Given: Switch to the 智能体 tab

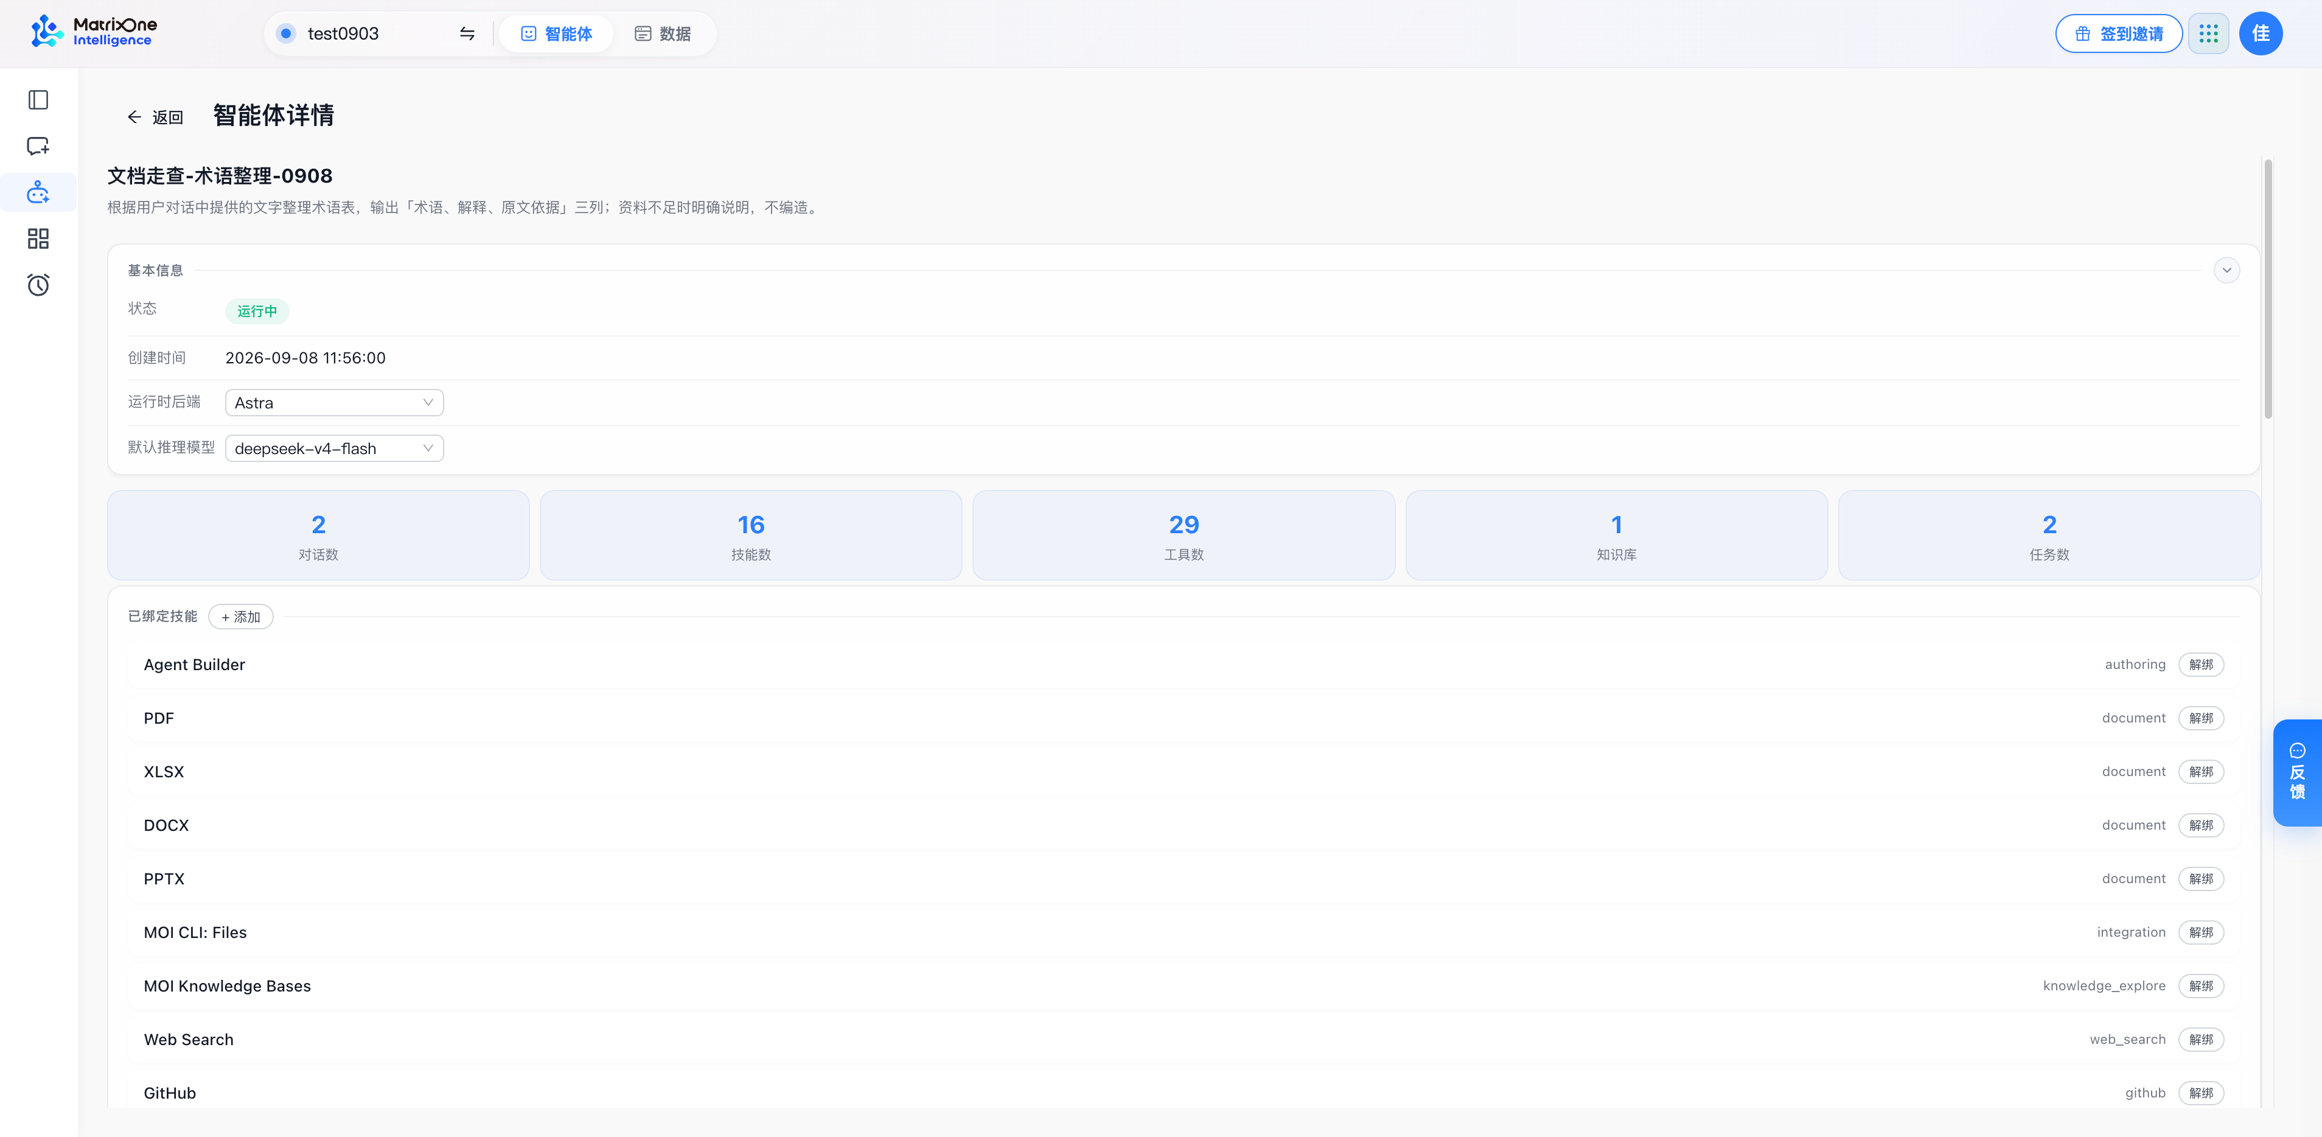Looking at the screenshot, I should pos(556,33).
